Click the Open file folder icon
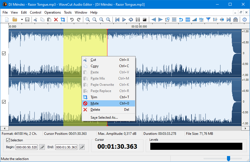This screenshot has height=162, width=250. [15, 20]
